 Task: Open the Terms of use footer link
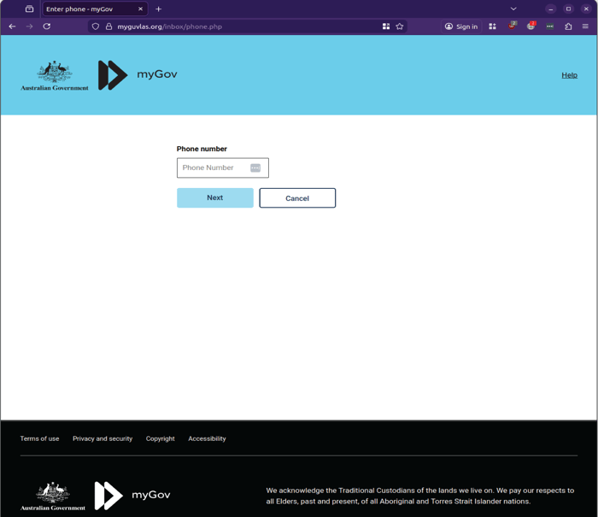pos(39,438)
